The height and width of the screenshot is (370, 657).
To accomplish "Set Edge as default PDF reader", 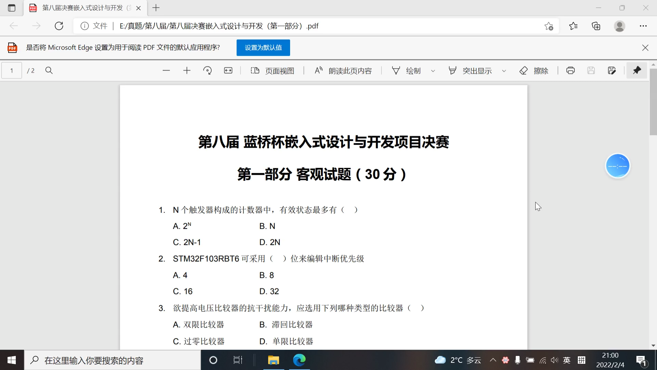I will tap(263, 48).
